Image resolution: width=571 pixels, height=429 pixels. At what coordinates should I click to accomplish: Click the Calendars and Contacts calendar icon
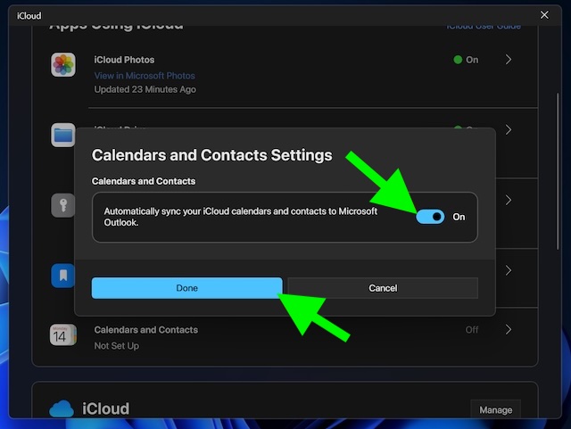[63, 334]
